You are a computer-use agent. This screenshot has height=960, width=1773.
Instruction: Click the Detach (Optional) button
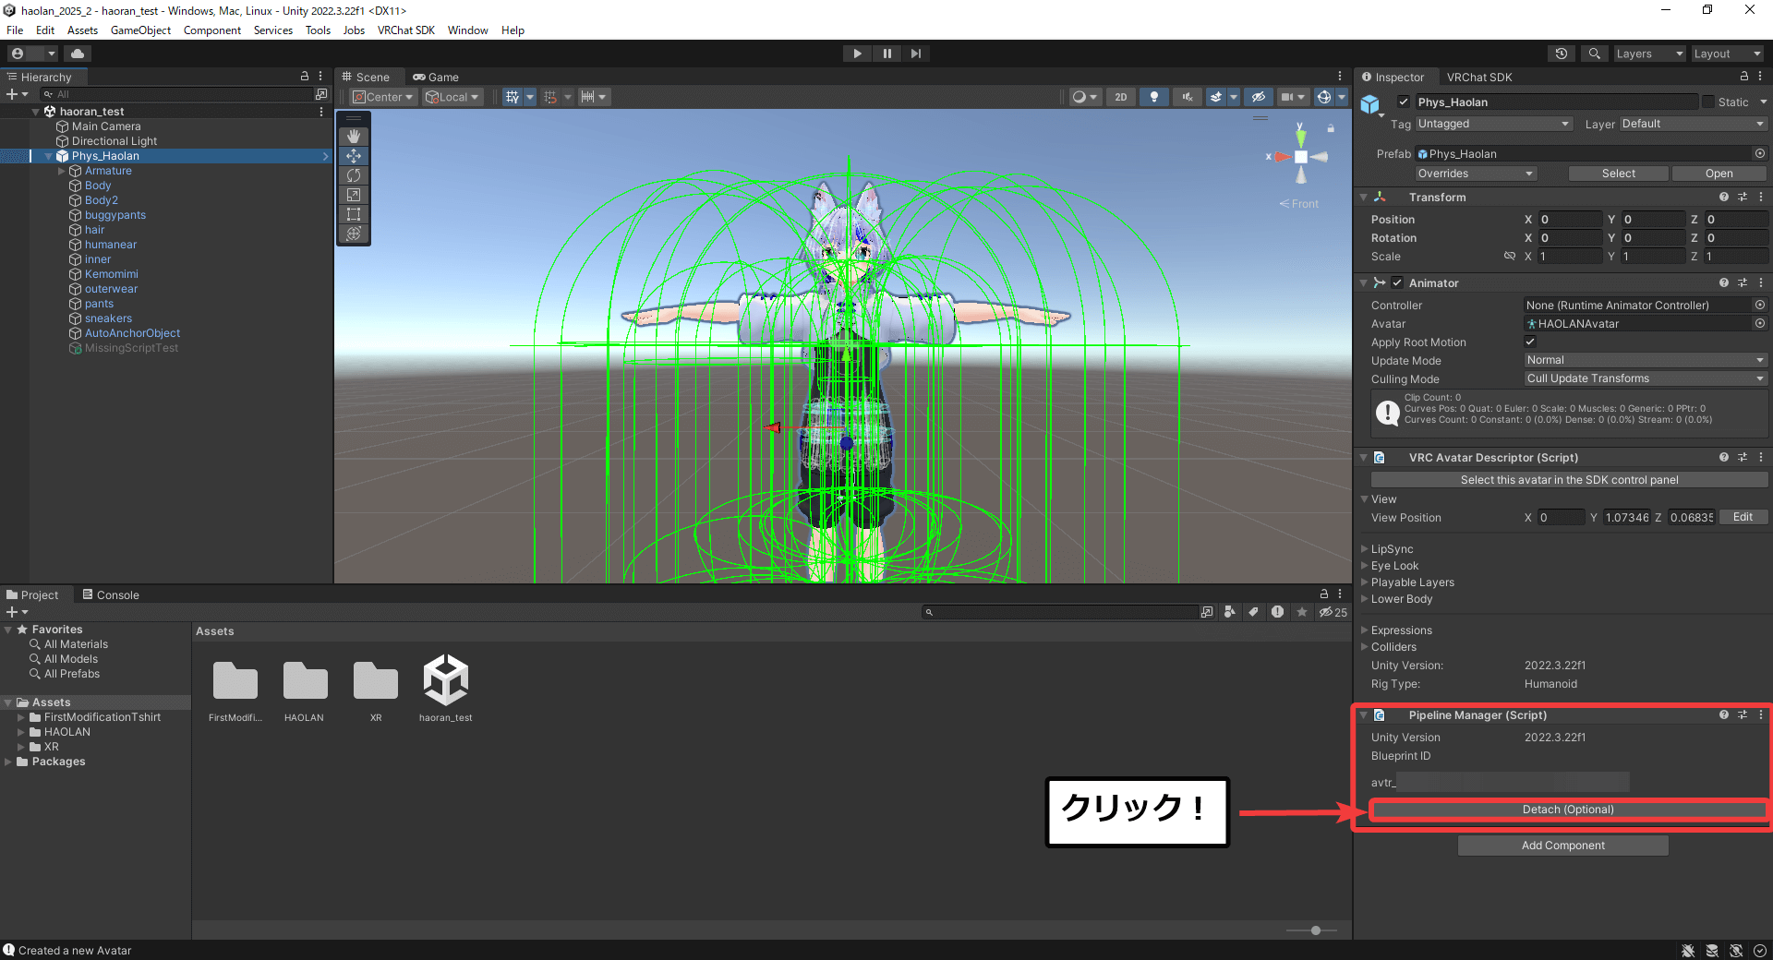coord(1568,810)
